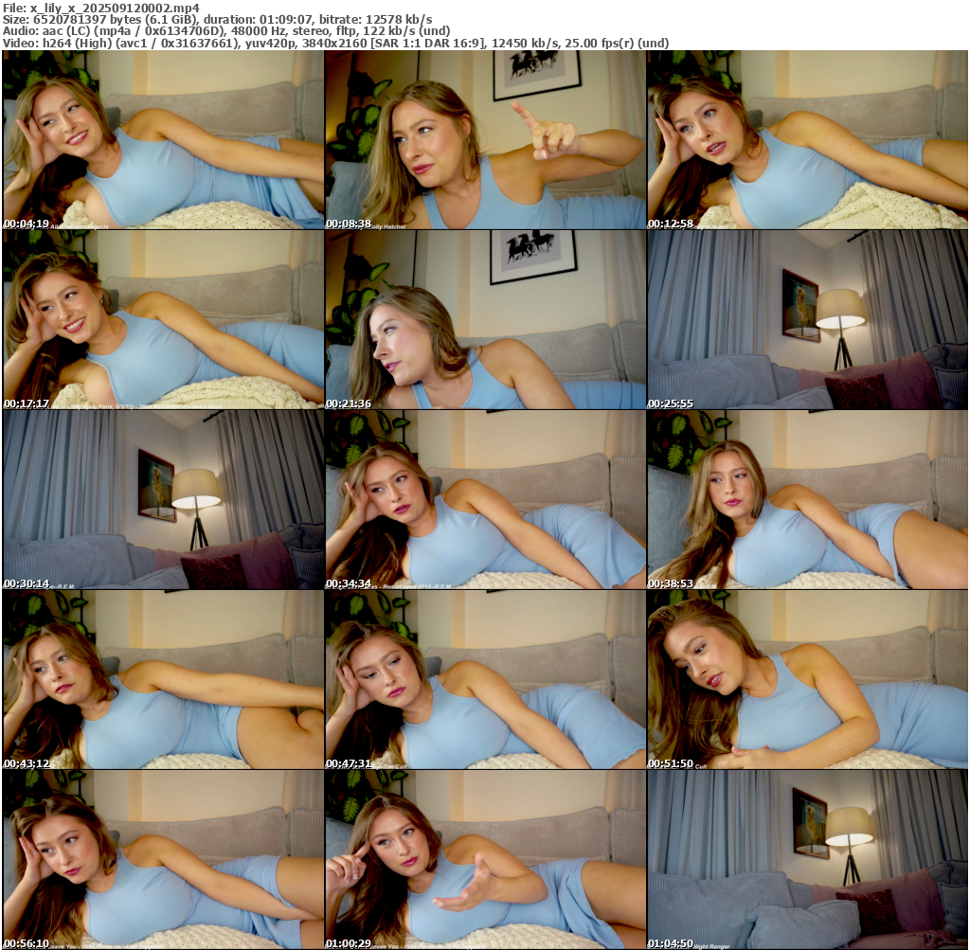970x950 pixels.
Task: Click the file name x_lily_x_202509120002.mp4
Action: pyautogui.click(x=115, y=8)
